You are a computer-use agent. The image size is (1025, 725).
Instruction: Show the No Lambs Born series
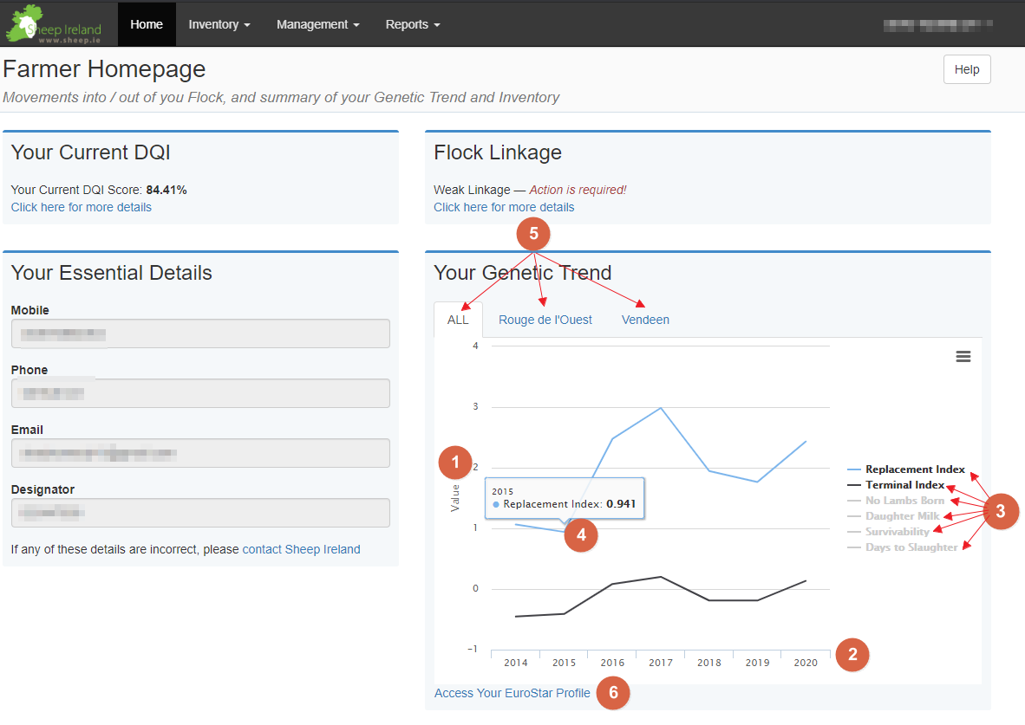click(x=896, y=501)
